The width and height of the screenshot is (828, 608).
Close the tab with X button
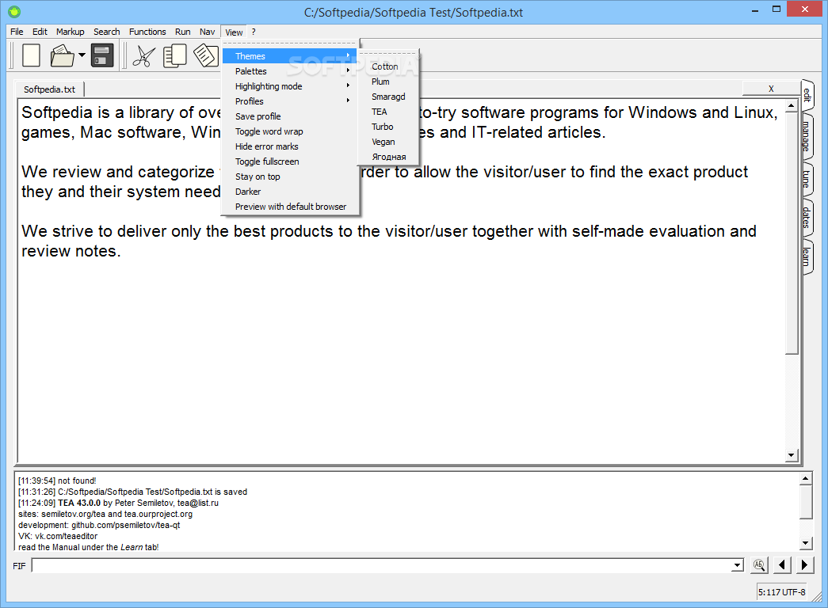771,89
